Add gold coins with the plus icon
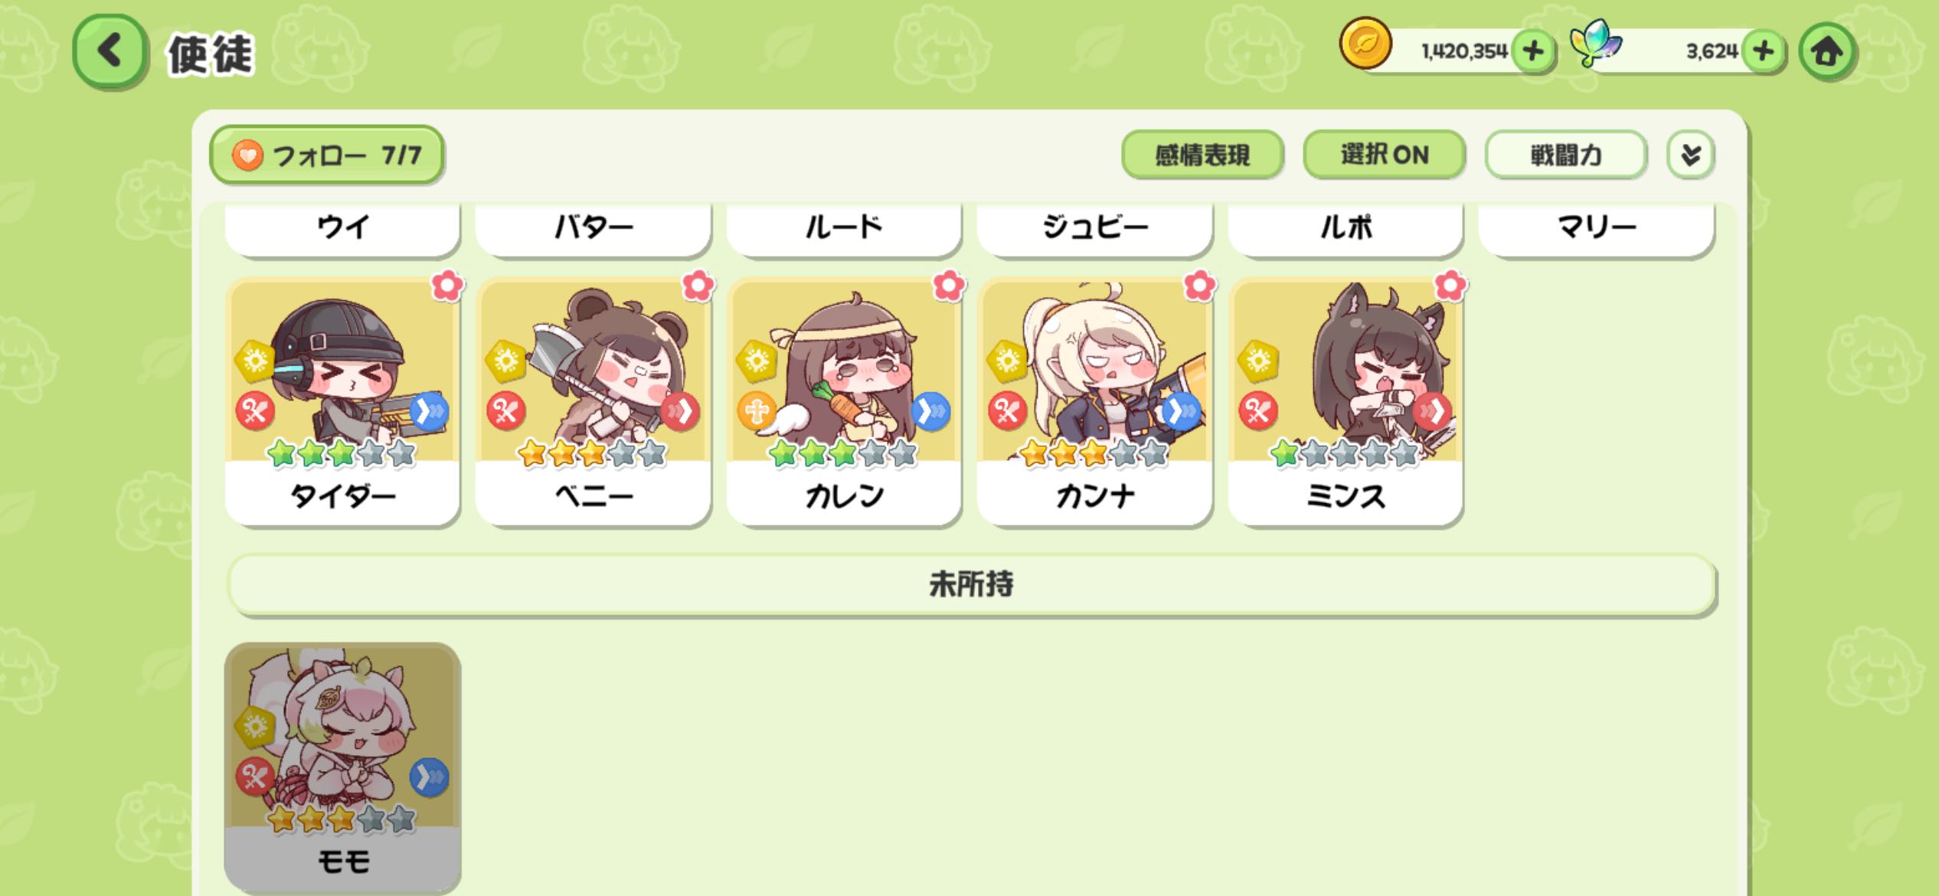 [x=1533, y=51]
